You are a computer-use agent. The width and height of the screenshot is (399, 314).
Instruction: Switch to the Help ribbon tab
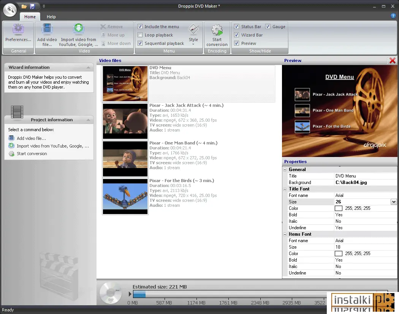click(51, 17)
